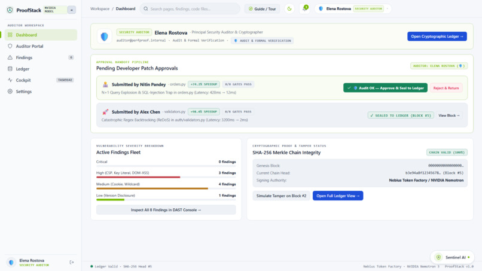Click the Findings count badge
482x271 pixels.
(71, 57)
